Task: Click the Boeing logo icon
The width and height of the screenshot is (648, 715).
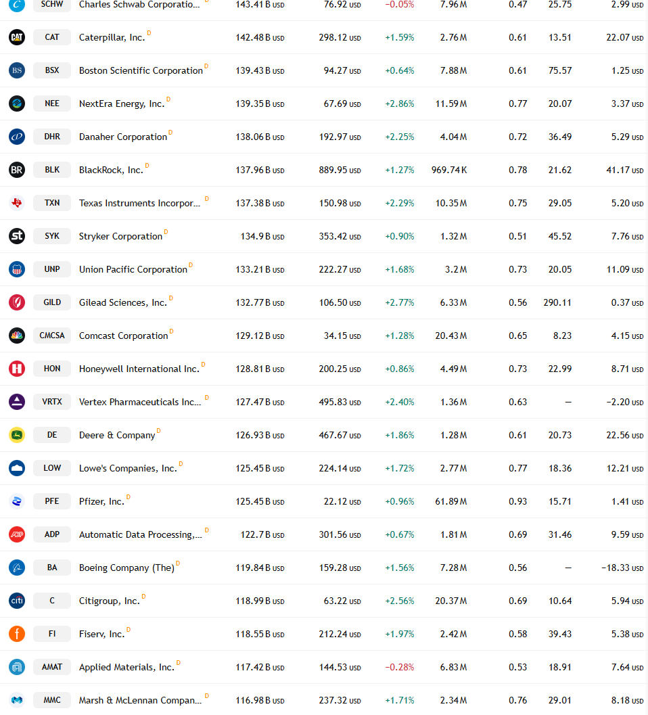Action: click(x=17, y=568)
